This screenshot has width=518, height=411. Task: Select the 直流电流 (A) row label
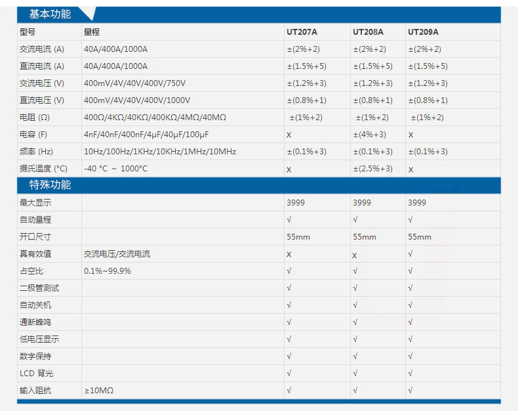tap(42, 66)
